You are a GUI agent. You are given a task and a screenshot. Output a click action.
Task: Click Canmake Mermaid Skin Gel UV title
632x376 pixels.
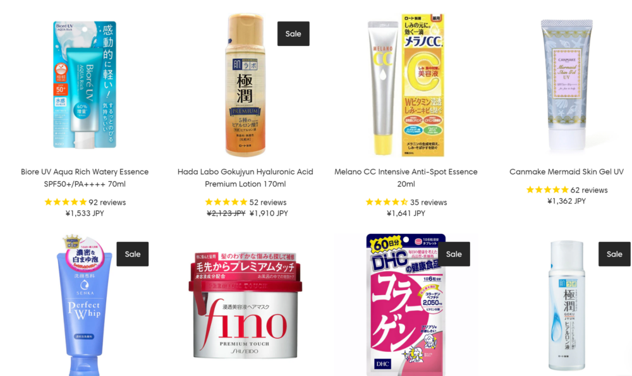[566, 172]
